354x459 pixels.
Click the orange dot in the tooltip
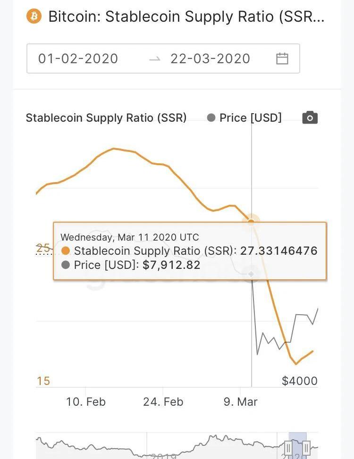(x=66, y=250)
